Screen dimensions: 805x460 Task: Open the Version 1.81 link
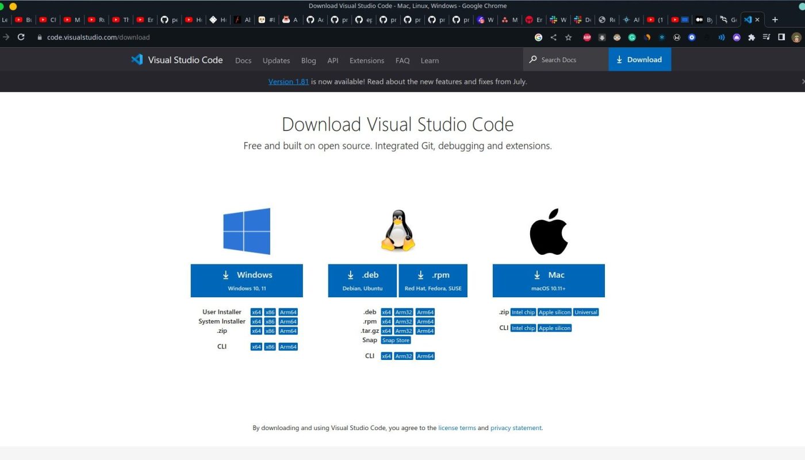pos(289,82)
